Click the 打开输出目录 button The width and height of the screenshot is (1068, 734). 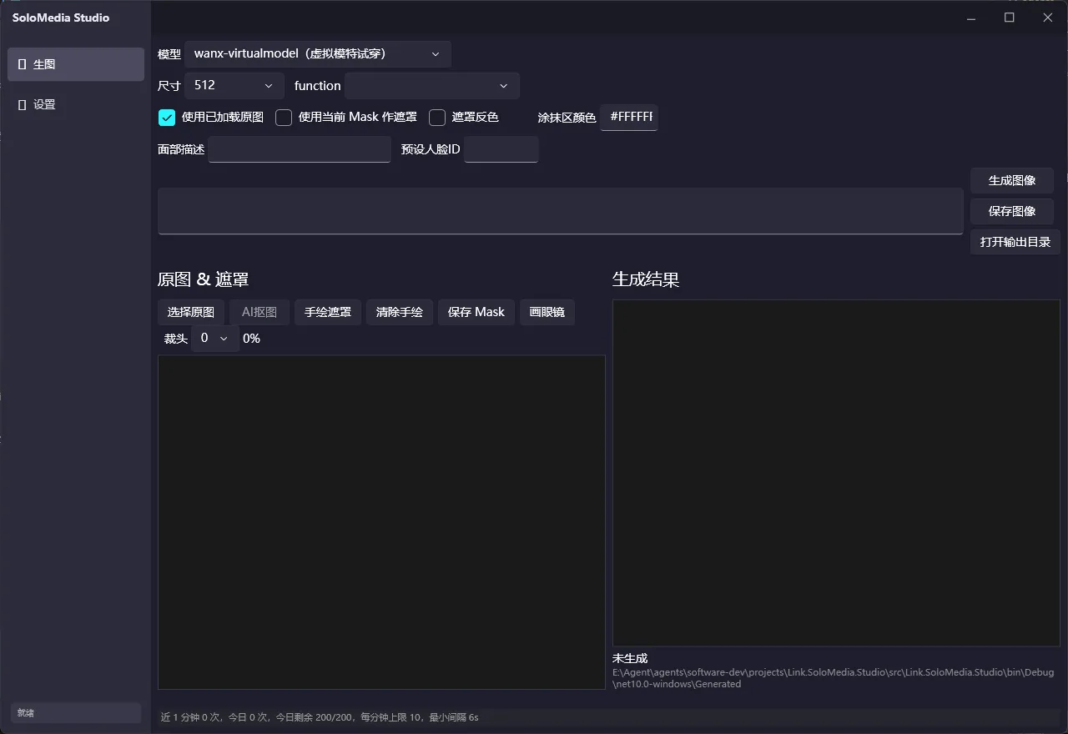[x=1015, y=242]
